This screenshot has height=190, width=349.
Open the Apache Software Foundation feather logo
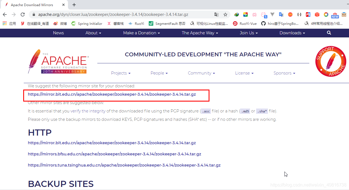coord(58,61)
